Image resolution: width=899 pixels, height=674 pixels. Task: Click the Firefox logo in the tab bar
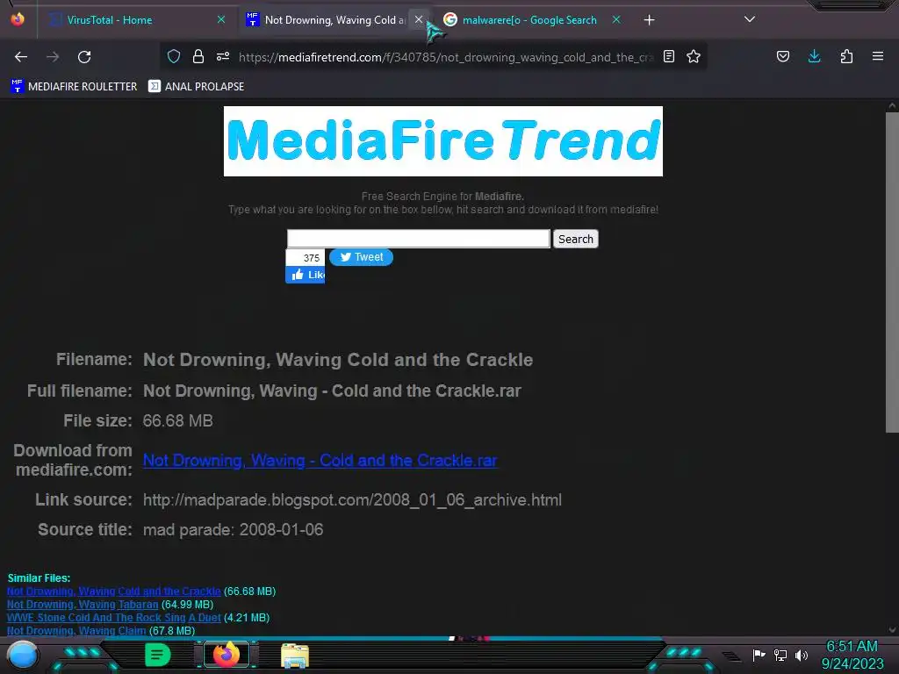18,19
